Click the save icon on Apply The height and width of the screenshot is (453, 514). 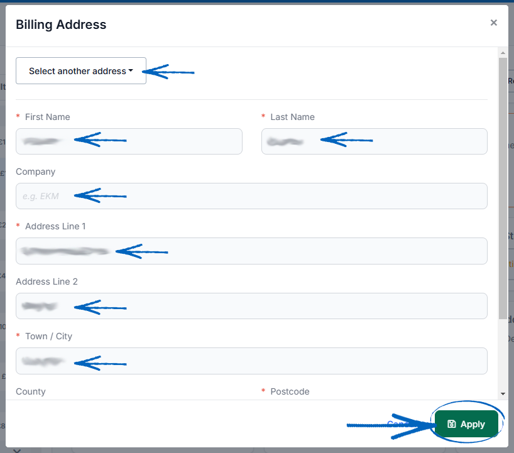451,424
